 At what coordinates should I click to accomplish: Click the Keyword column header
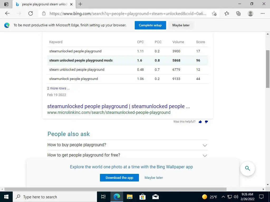56,42
